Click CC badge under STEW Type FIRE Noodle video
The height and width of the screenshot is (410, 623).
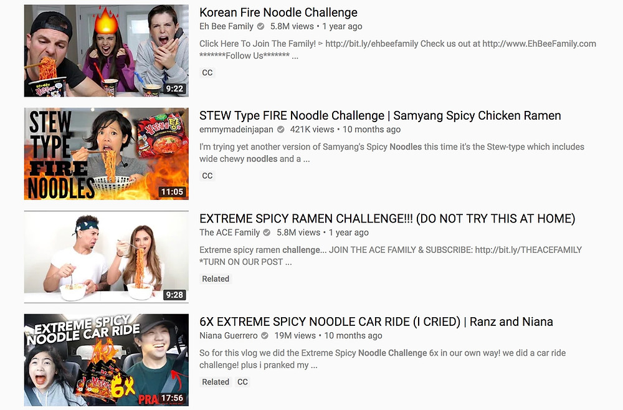click(x=207, y=176)
